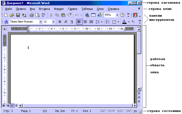The height and width of the screenshot is (114, 182).
Task: Open line spacing dropdown arrow
Action: point(102,22)
